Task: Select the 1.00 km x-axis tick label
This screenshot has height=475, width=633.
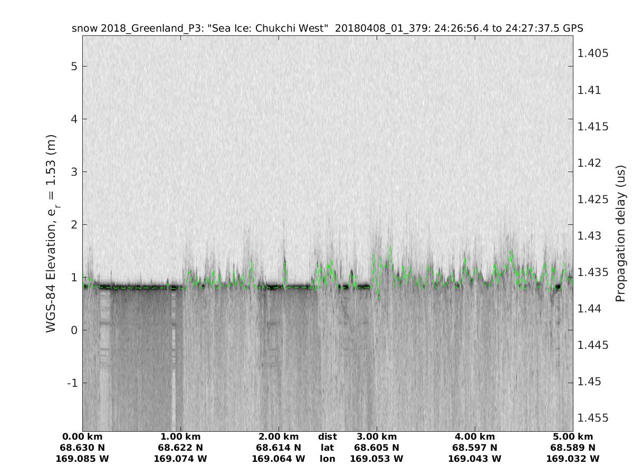Action: pyautogui.click(x=180, y=437)
